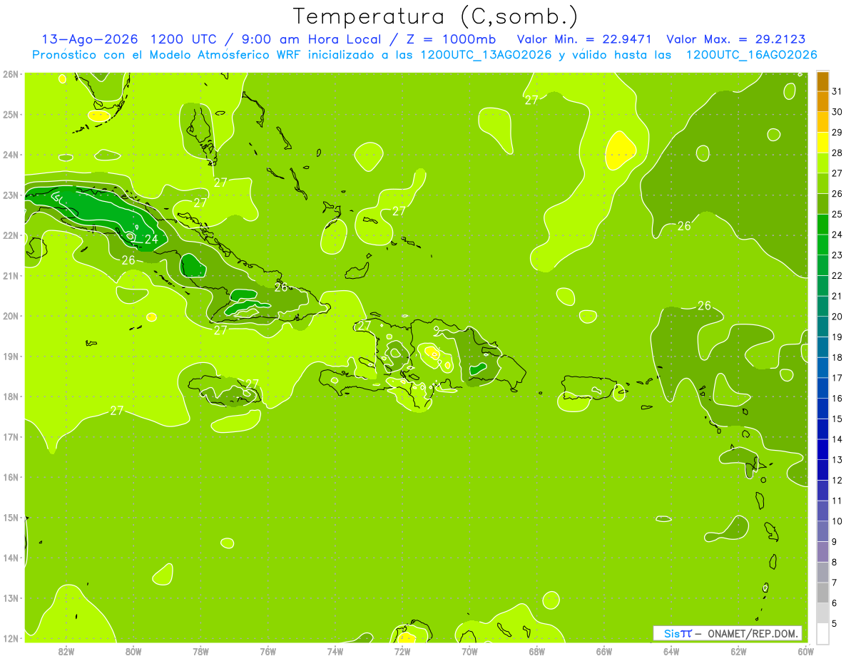The width and height of the screenshot is (856, 661).
Task: Click the color scale label 10
Action: click(837, 521)
